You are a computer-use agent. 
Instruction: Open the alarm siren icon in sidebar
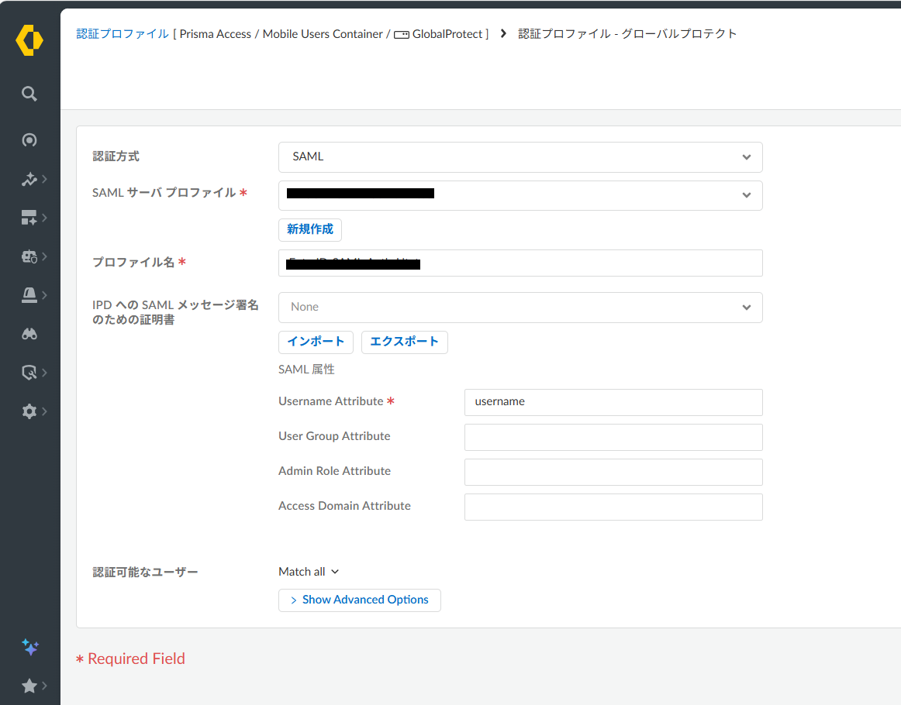29,295
